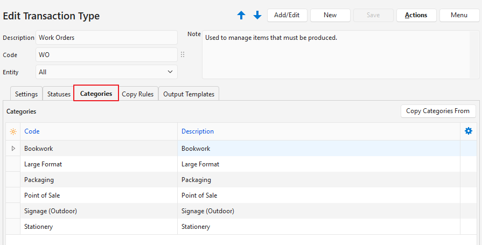Click the Copy Categories From button

tap(438, 111)
